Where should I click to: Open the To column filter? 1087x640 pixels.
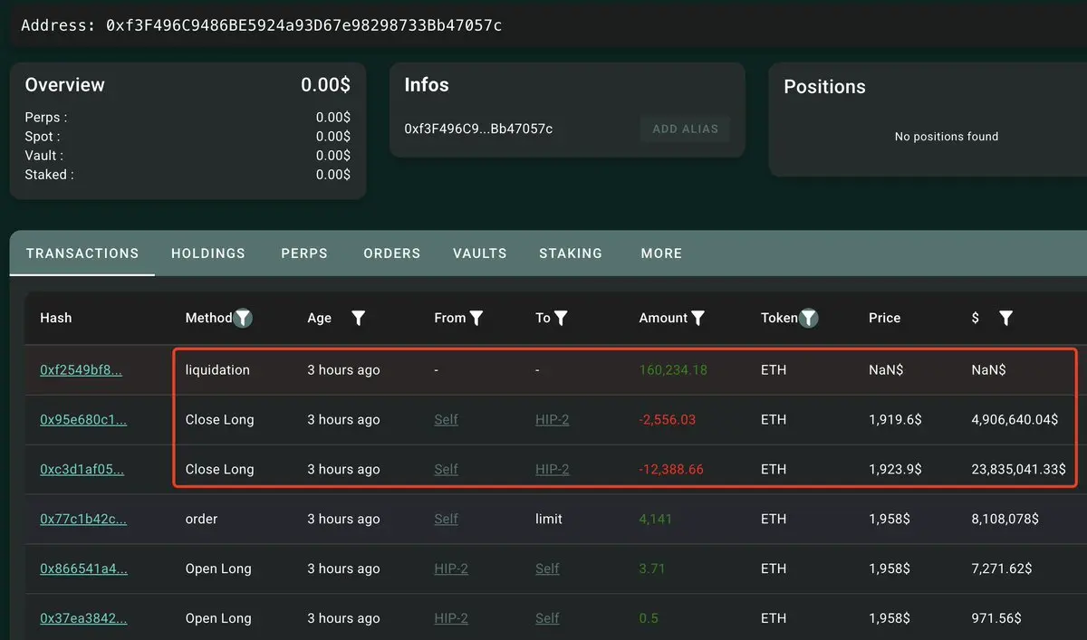tap(561, 318)
